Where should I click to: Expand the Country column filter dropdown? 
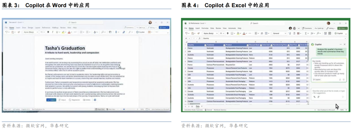tap(205, 45)
